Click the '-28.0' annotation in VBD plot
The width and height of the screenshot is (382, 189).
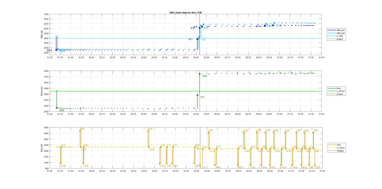[x=49, y=50]
